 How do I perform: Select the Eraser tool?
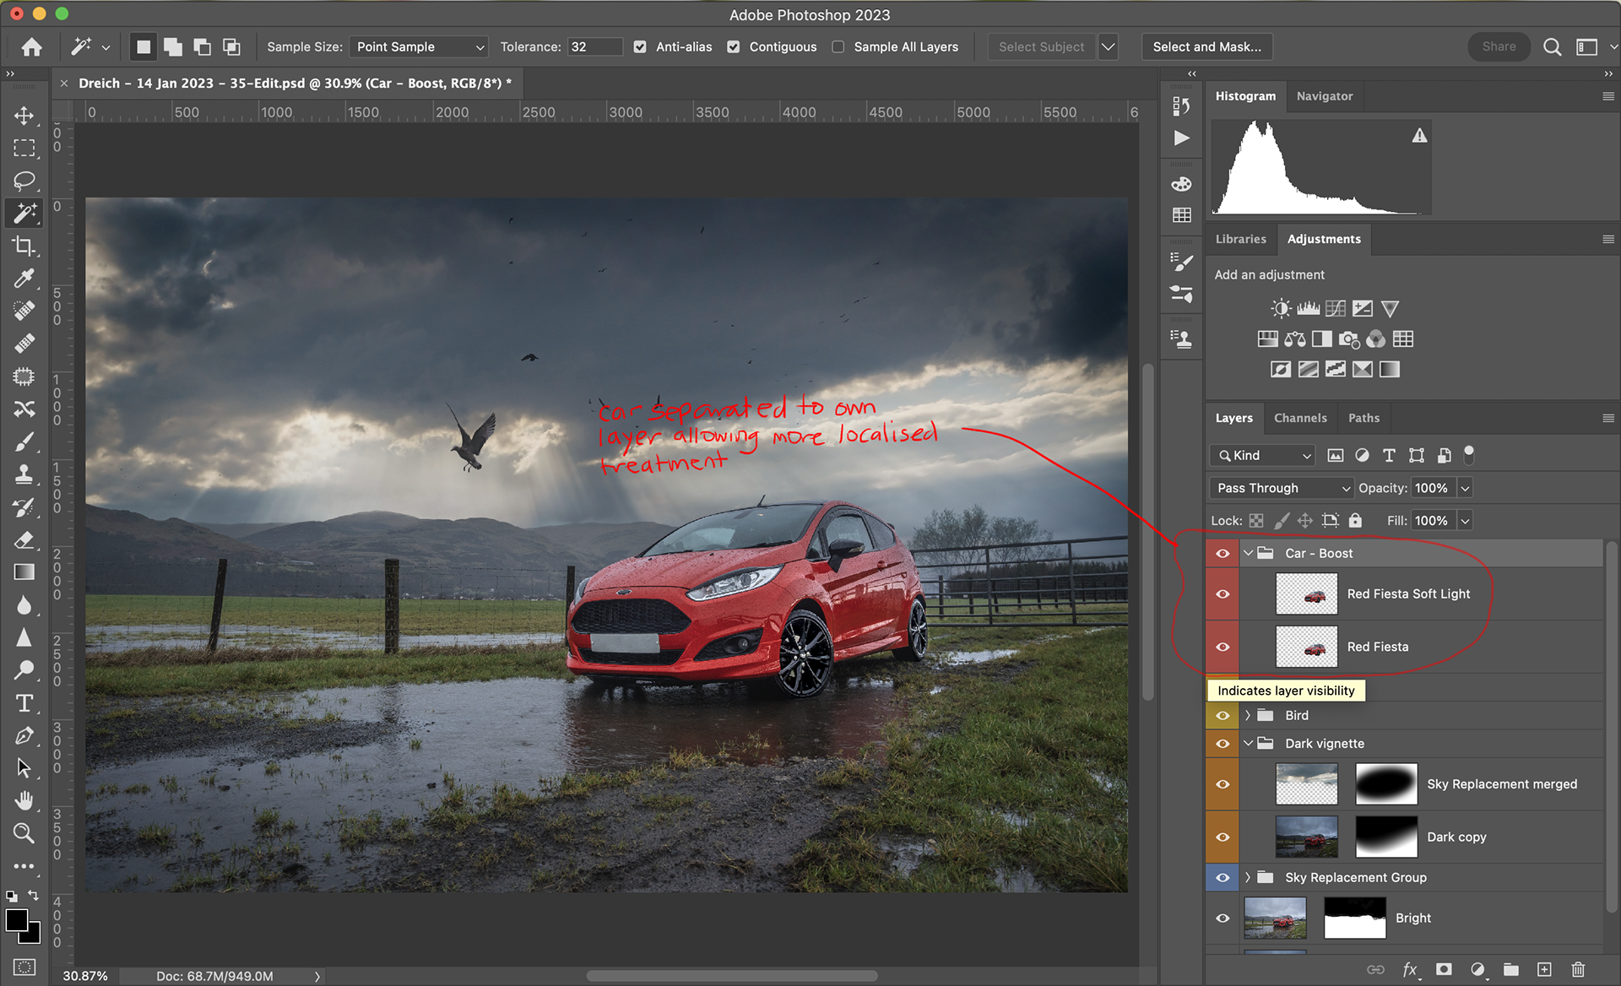(x=24, y=539)
